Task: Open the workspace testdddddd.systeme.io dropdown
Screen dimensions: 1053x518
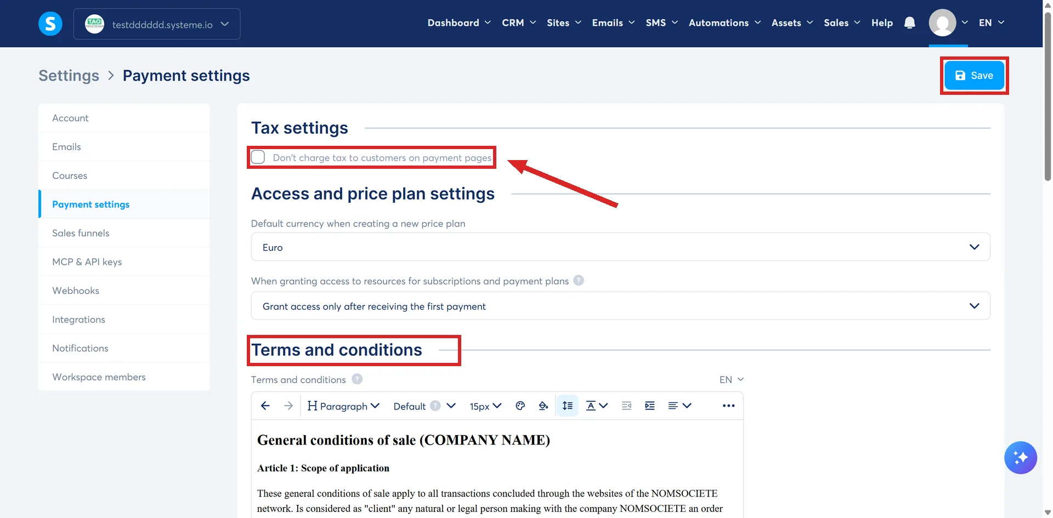Action: tap(157, 24)
